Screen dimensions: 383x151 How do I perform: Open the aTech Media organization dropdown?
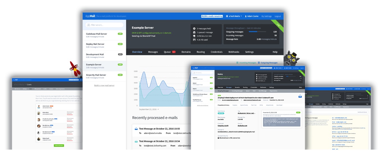coord(234,16)
